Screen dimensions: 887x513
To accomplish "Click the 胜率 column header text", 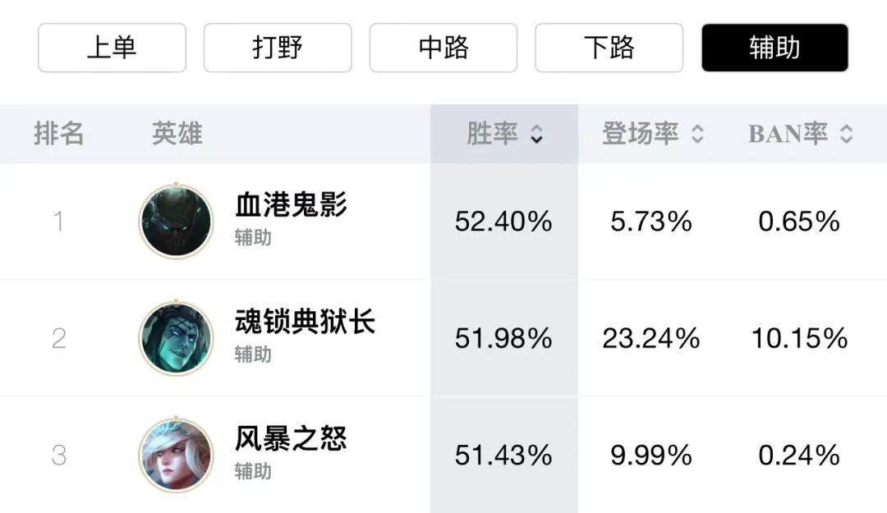I will [492, 134].
